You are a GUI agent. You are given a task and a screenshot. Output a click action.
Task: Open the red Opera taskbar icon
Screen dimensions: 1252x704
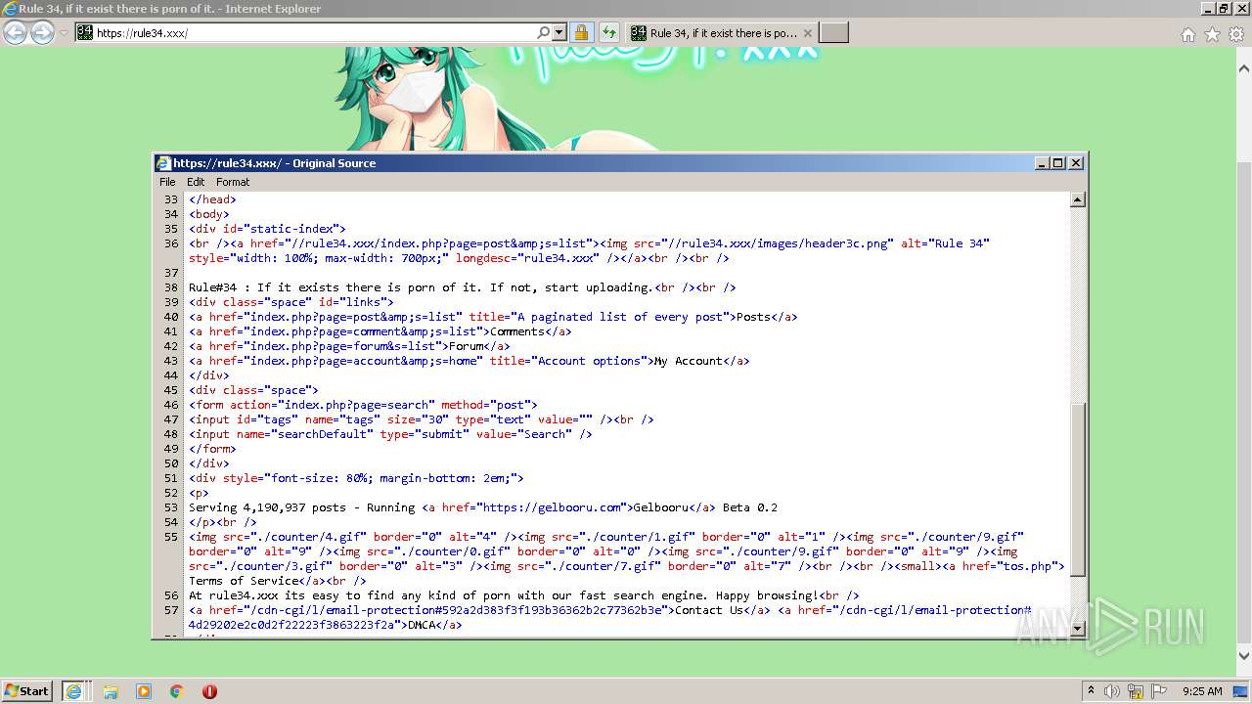pos(209,691)
